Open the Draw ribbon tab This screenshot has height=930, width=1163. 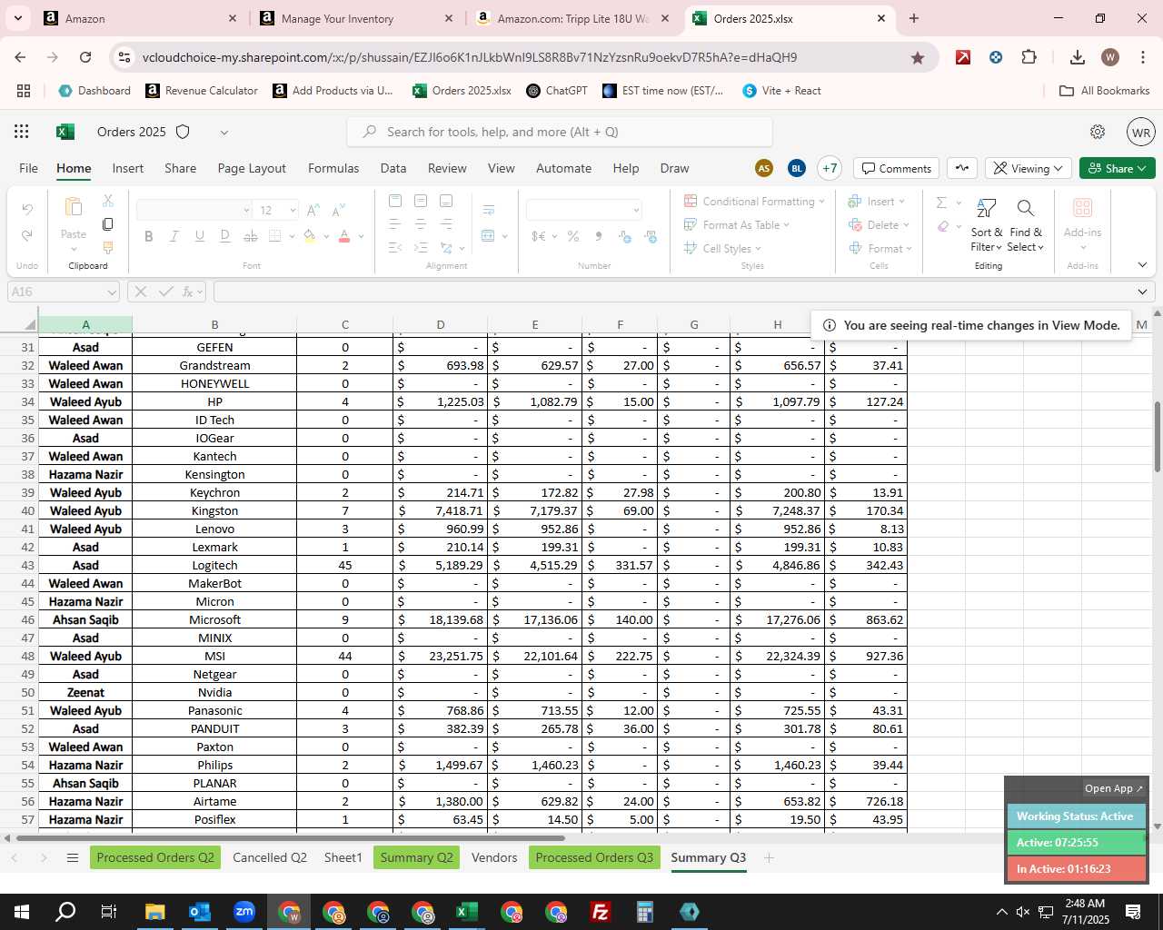(674, 168)
